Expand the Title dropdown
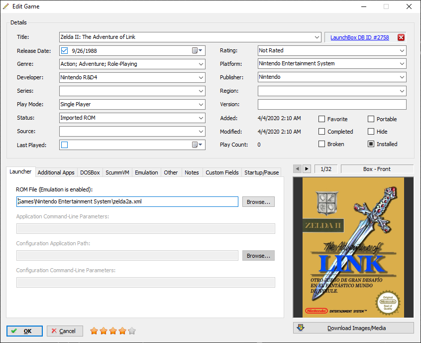This screenshot has height=343, width=421. coord(317,37)
